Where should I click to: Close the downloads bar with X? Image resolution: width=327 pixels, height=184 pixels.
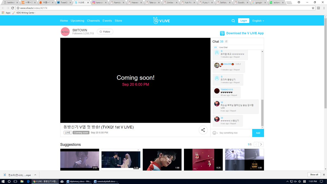click(x=324, y=174)
